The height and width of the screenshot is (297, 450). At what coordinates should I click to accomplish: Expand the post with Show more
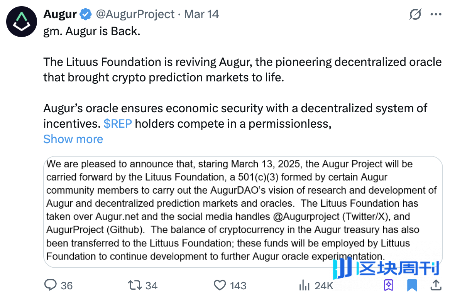click(x=73, y=139)
